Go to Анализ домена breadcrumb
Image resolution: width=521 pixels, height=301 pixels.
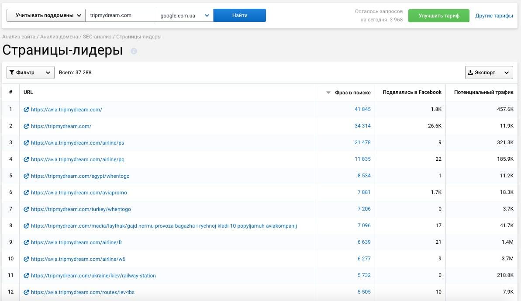point(59,37)
